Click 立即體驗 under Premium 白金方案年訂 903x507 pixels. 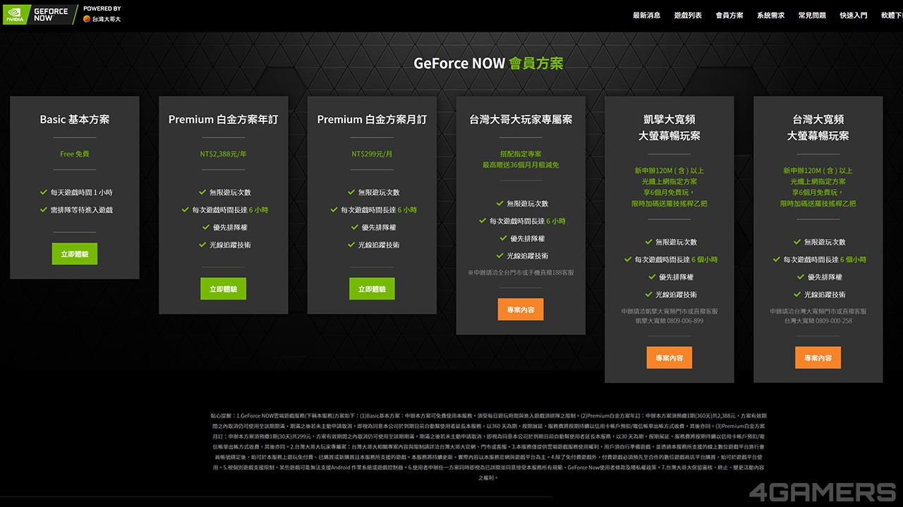point(224,289)
